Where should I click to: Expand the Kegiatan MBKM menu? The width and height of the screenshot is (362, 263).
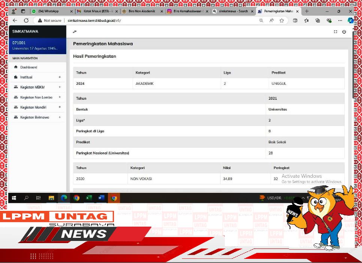pos(37,87)
